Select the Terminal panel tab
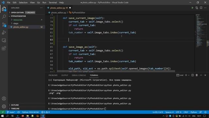 coord(94,75)
